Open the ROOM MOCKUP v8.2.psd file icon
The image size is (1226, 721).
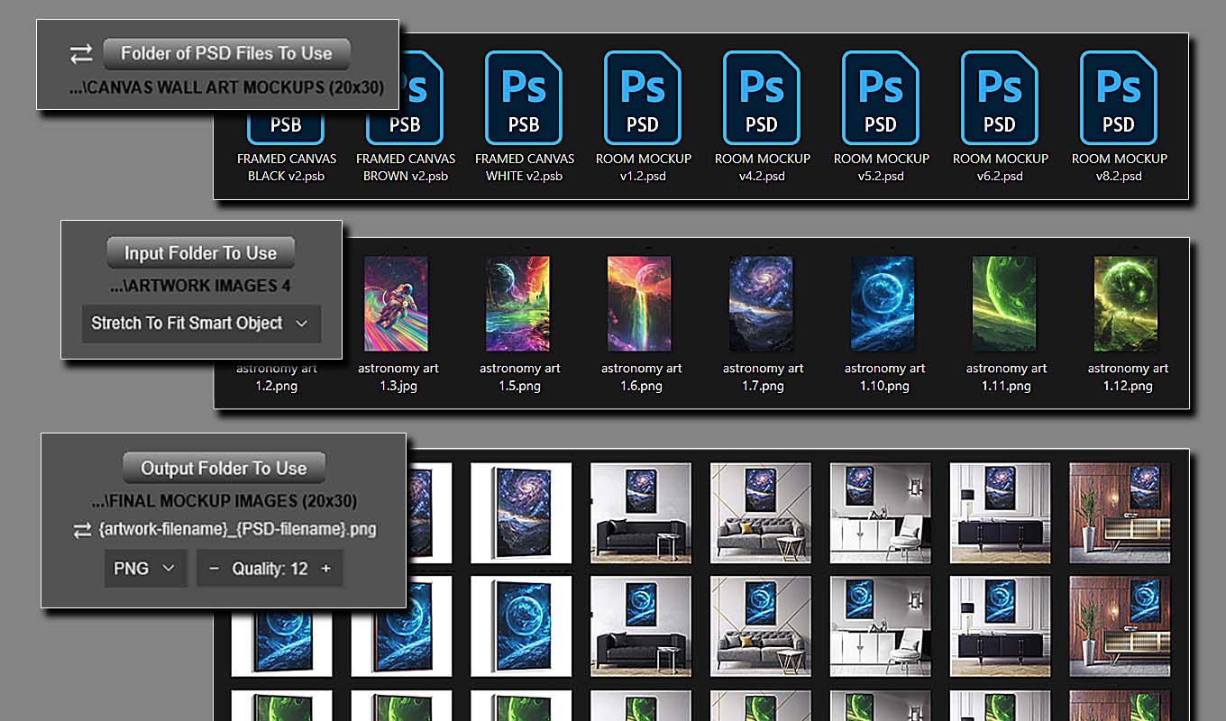pos(1118,97)
